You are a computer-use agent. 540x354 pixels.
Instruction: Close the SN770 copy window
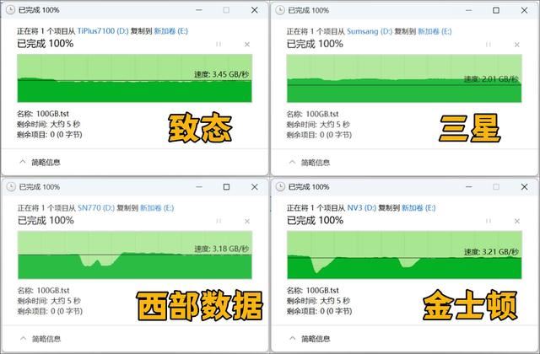tap(255, 187)
